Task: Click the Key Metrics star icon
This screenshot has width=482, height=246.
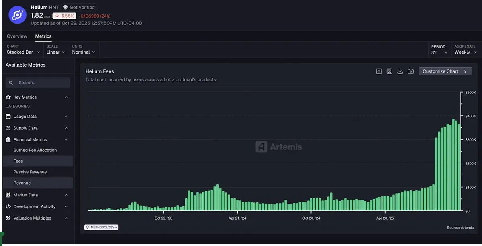Action: click(8, 97)
